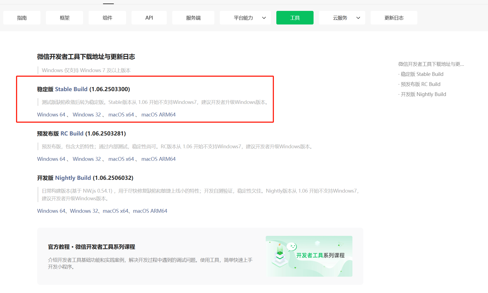Download Nightly Build for Windows 64

coord(51,211)
